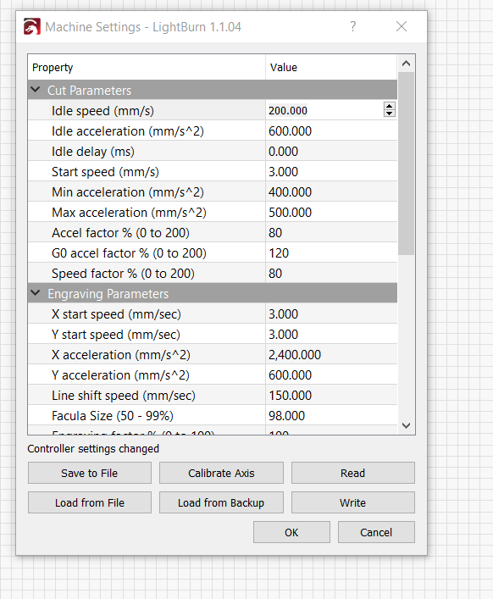
Task: Edit the Idle speed value field 200.000
Action: pyautogui.click(x=324, y=110)
